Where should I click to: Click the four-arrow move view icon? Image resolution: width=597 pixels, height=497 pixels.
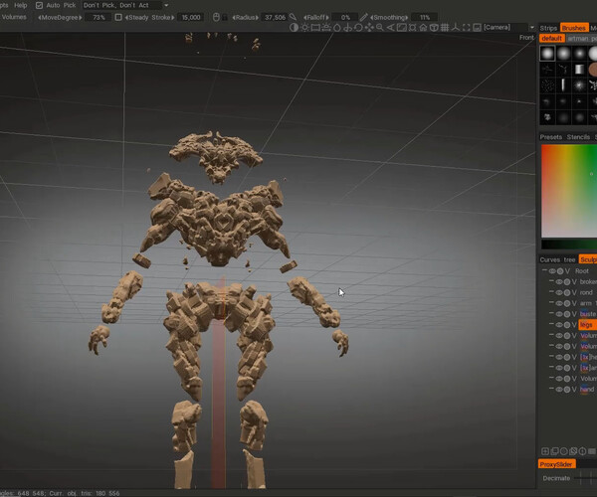click(x=369, y=28)
